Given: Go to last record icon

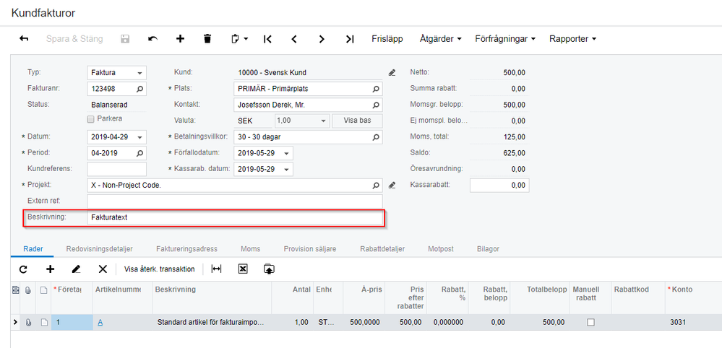Looking at the screenshot, I should pyautogui.click(x=350, y=39).
